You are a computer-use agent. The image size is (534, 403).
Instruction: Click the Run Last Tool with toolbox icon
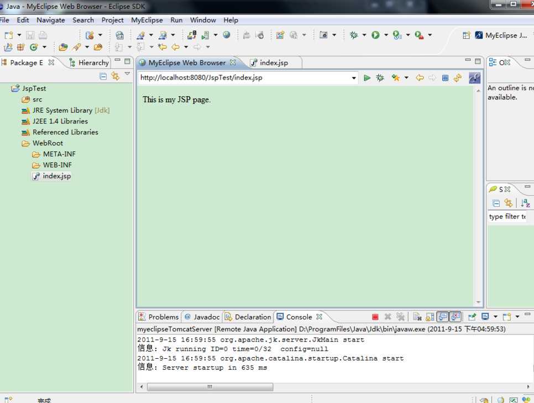pos(419,35)
